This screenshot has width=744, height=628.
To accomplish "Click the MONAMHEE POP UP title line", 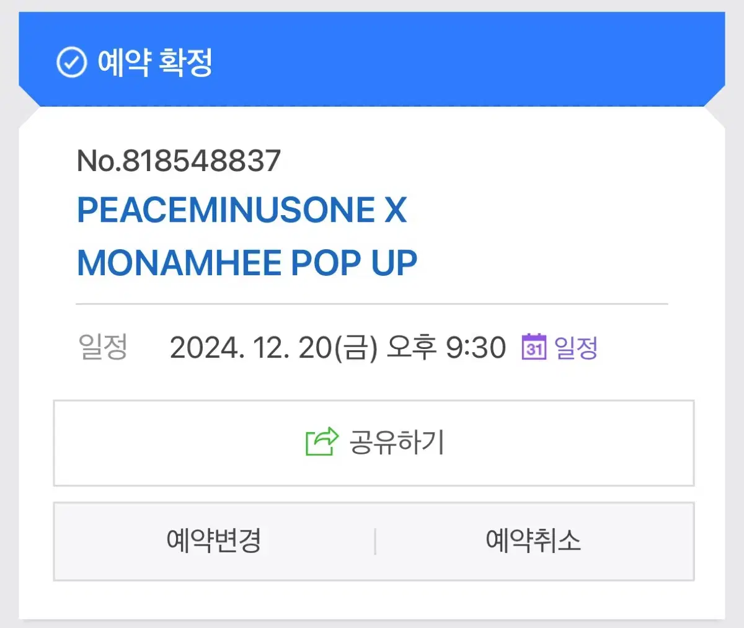I will 247,263.
